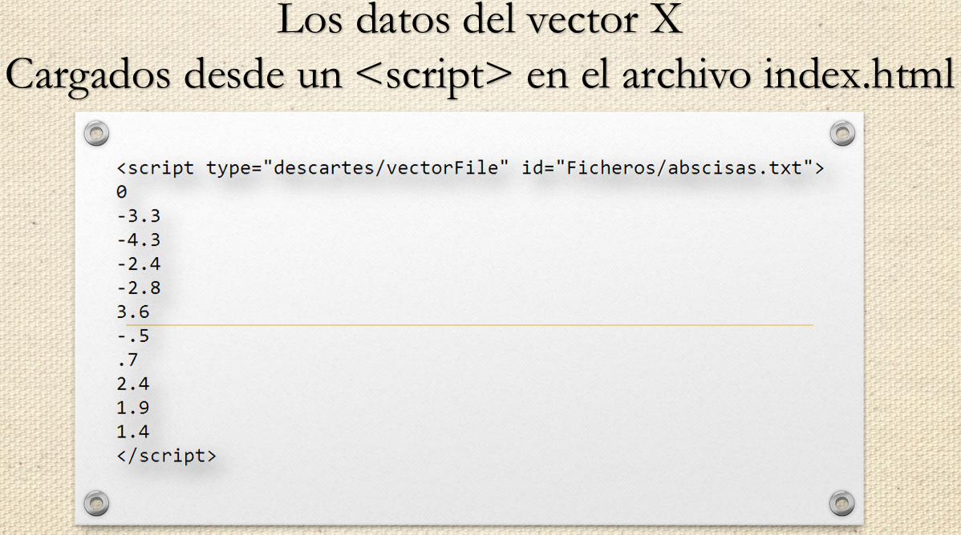Click the title 'Los datos del vector X'
The image size is (961, 535).
(x=480, y=19)
